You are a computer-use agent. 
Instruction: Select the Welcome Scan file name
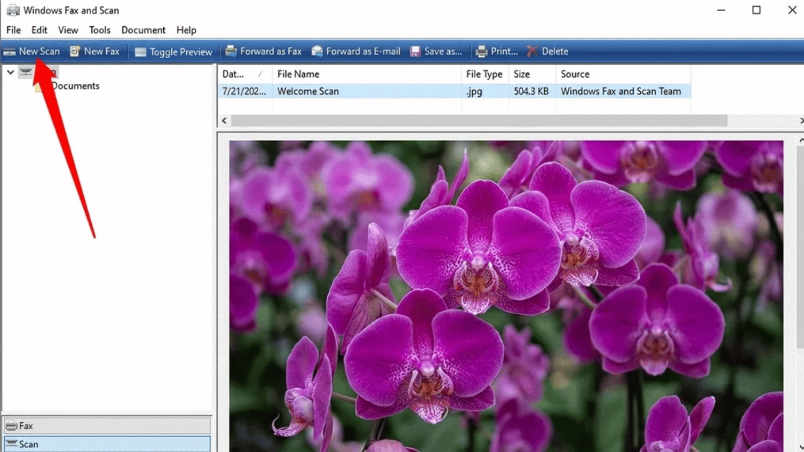pos(308,91)
